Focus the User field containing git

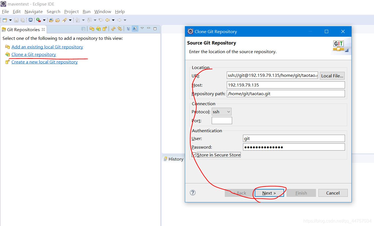coord(294,138)
